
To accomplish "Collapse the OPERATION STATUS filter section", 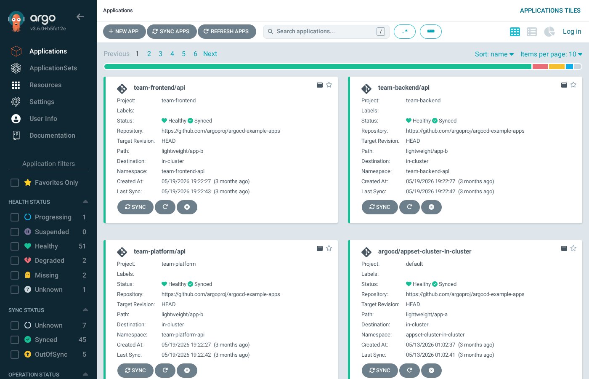I will [85, 374].
